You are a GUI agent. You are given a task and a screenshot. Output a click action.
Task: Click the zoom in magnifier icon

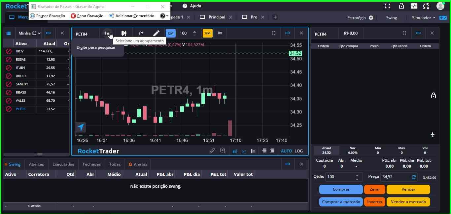click(x=223, y=150)
